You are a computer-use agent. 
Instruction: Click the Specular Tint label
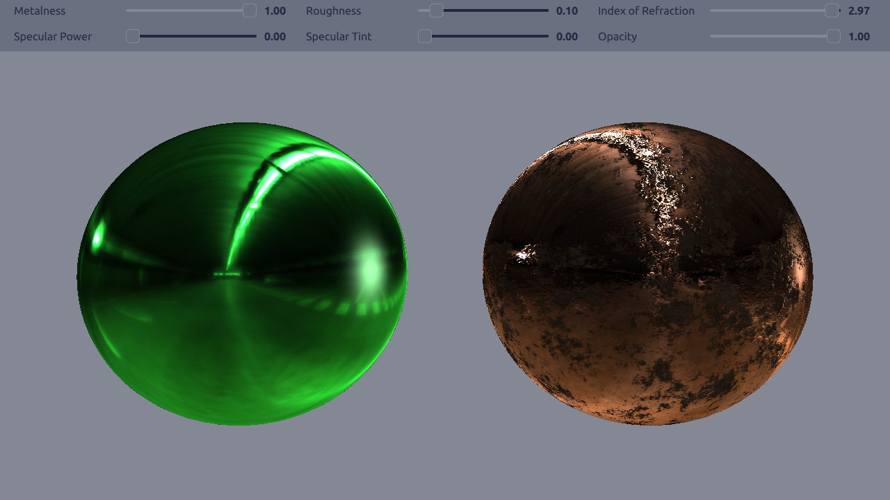339,37
